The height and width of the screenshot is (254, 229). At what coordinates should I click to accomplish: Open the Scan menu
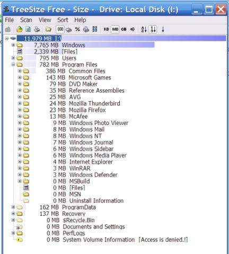26,20
